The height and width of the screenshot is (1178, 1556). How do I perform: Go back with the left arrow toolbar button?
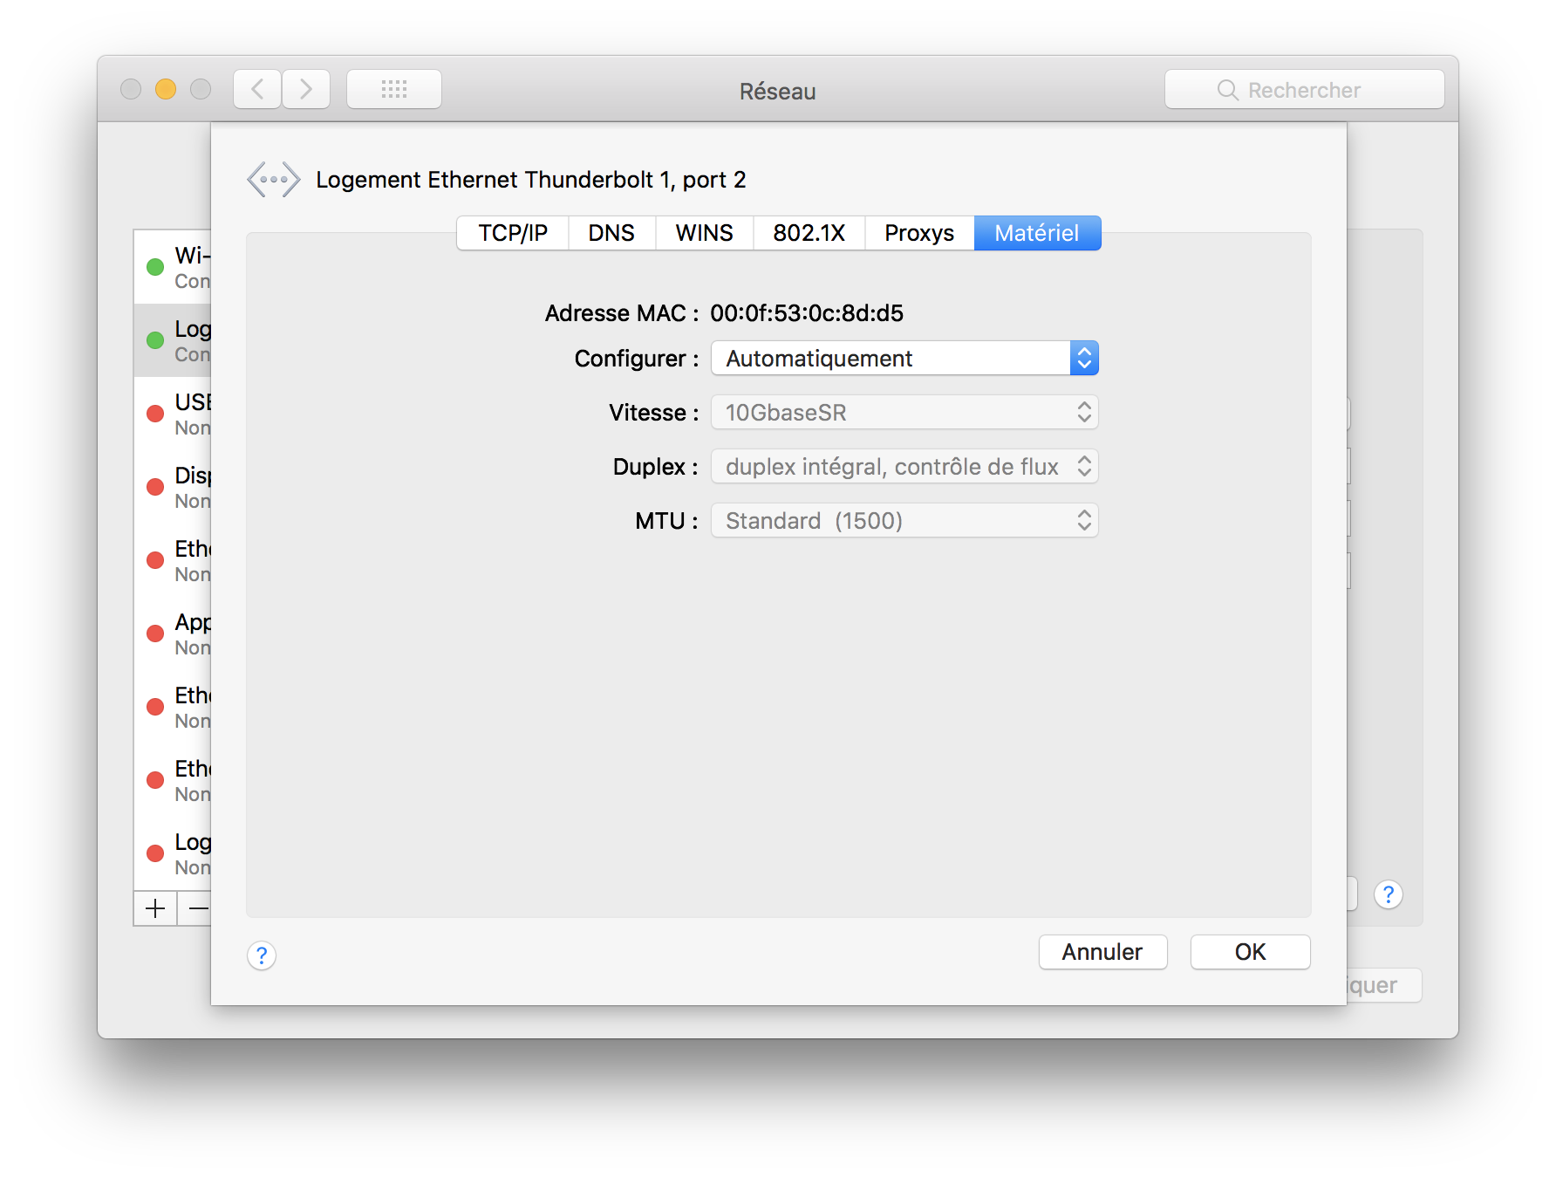coord(257,89)
